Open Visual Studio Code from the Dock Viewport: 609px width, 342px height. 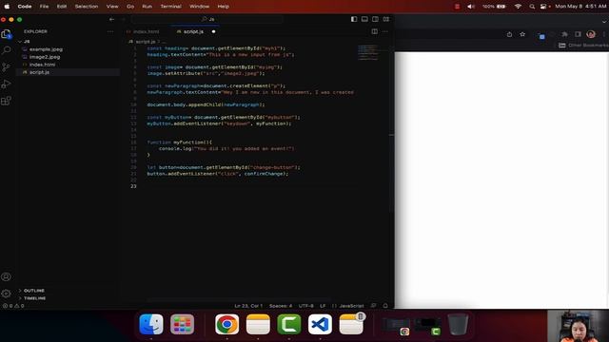tap(320, 324)
